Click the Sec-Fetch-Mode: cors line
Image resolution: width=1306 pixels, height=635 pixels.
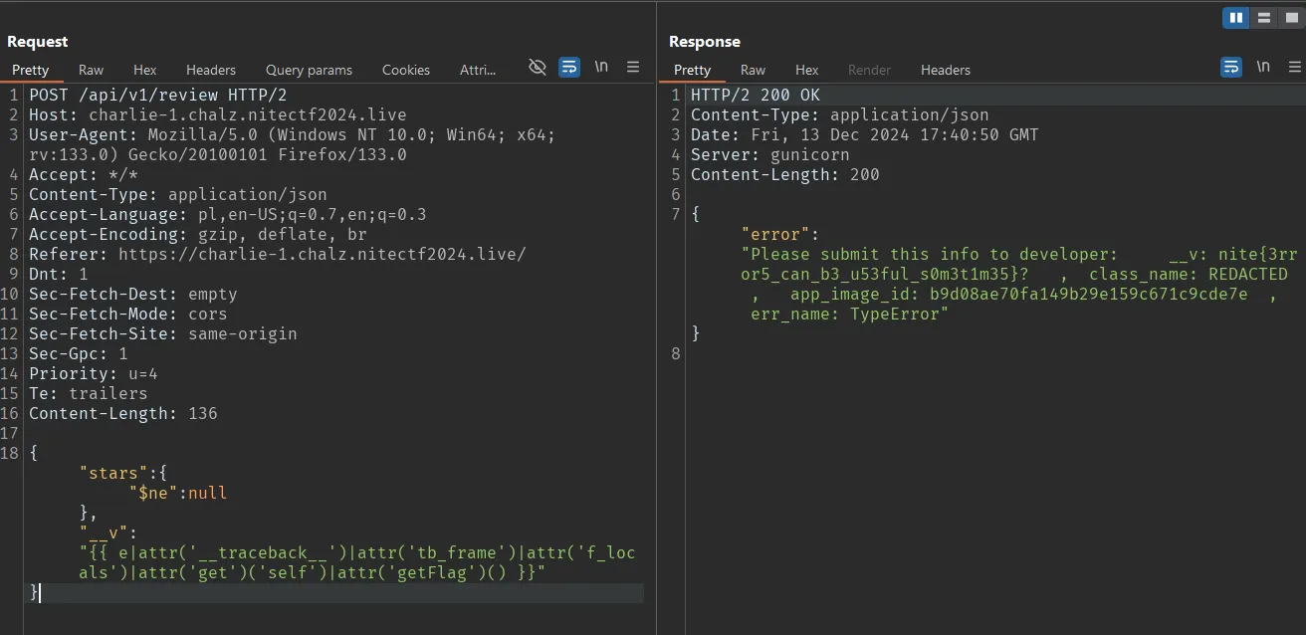[128, 315]
